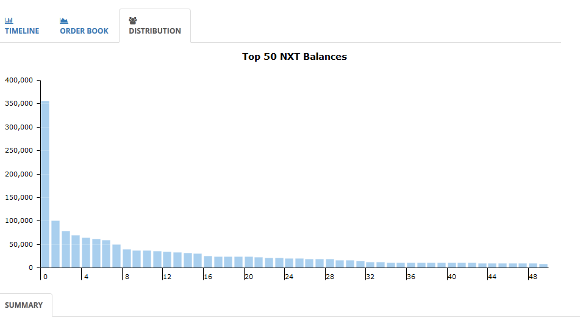
Task: Click the tallest bar at rank 0
Action: point(45,184)
